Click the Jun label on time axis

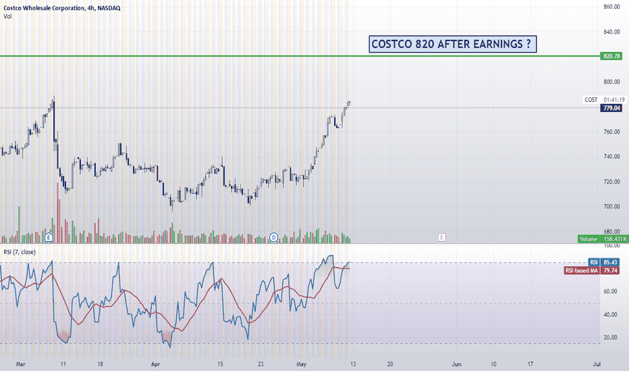point(456,364)
